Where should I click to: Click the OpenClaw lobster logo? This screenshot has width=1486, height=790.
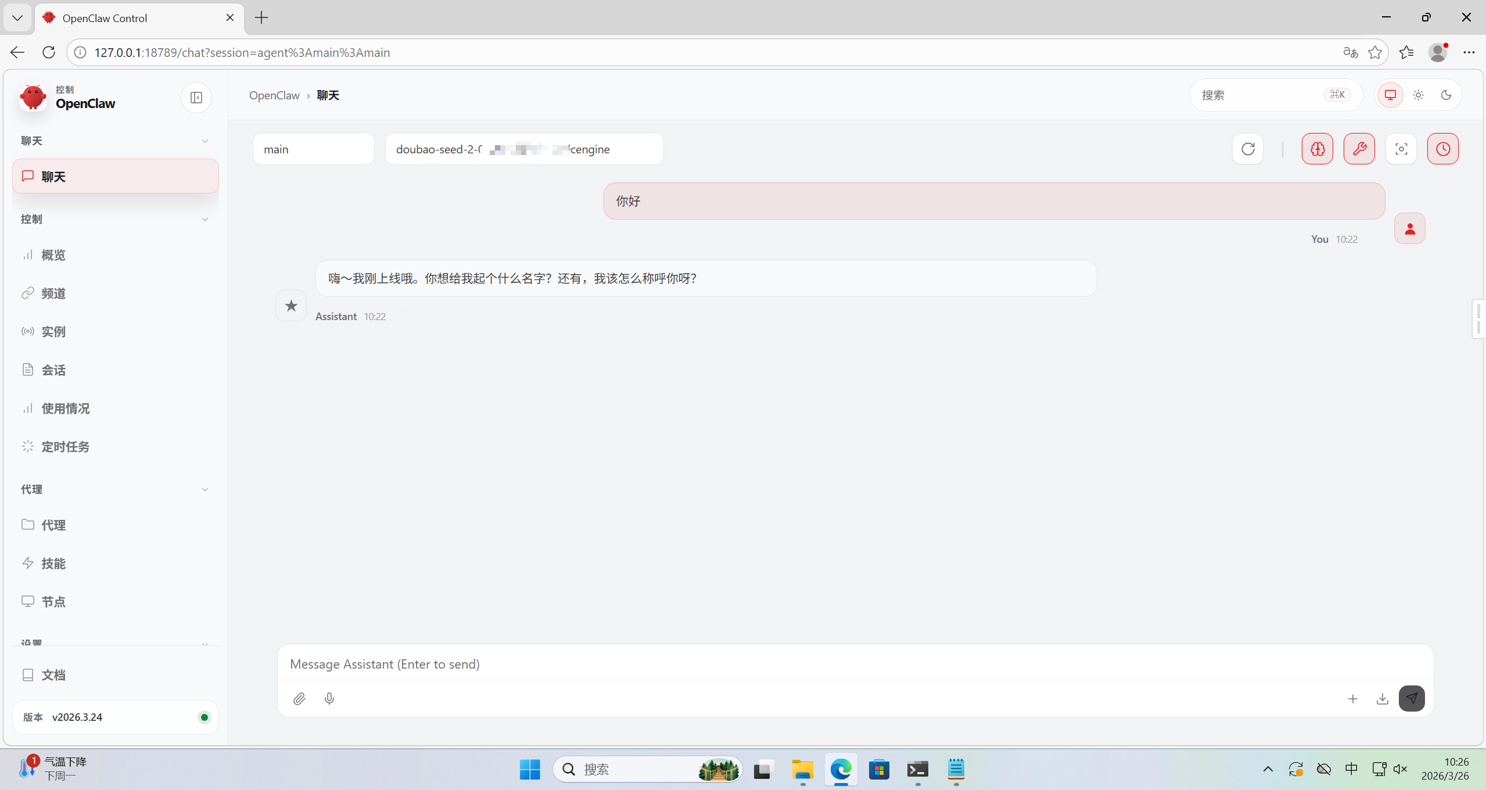(33, 97)
